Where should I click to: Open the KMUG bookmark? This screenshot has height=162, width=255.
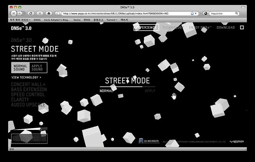click(x=37, y=20)
